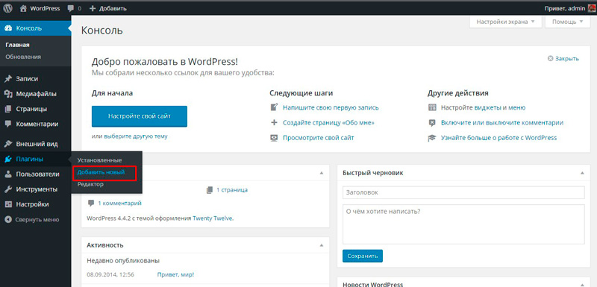This screenshot has width=597, height=287.
Task: Click the Сохранить draft button
Action: (363, 256)
